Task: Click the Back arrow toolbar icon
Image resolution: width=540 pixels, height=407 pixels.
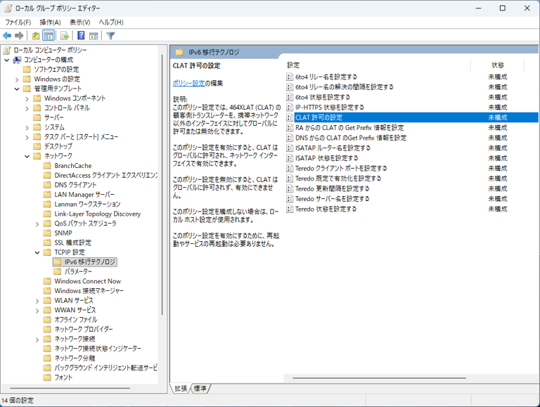Action: (x=7, y=35)
